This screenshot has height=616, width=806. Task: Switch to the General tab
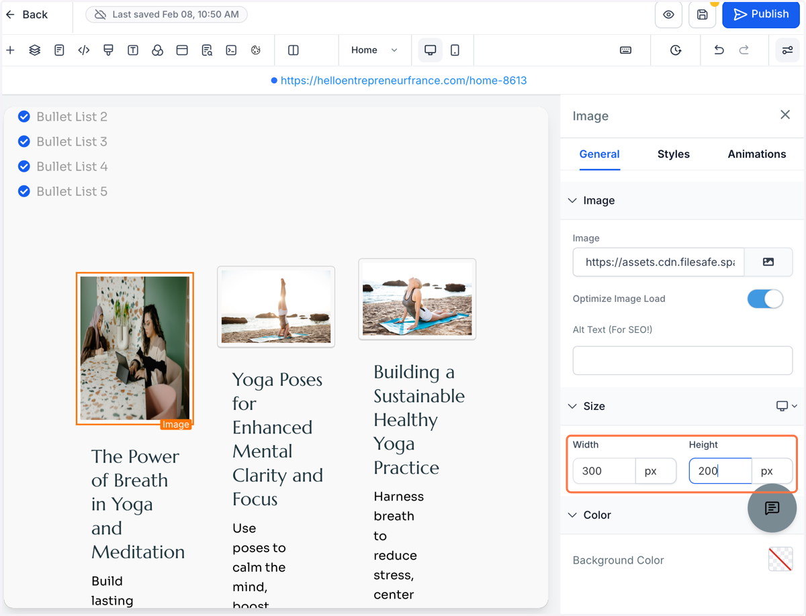coord(599,154)
